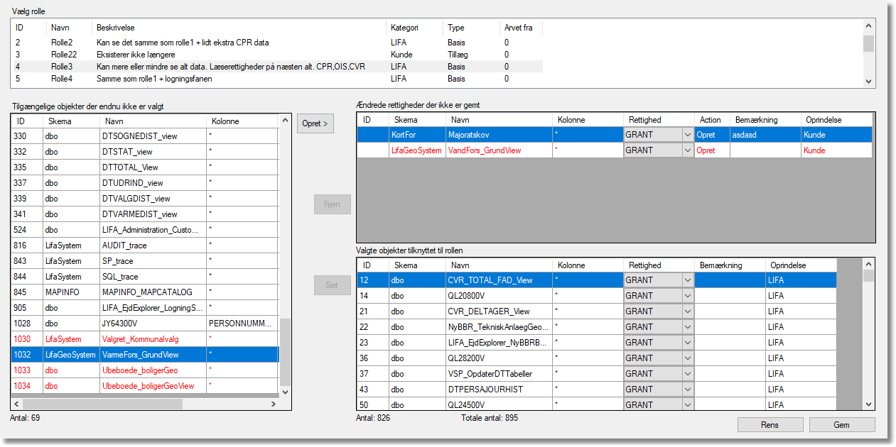Expand Rettighed dropdown for VandFors_GrundView row
Image resolution: width=896 pixels, height=447 pixels.
click(x=687, y=150)
